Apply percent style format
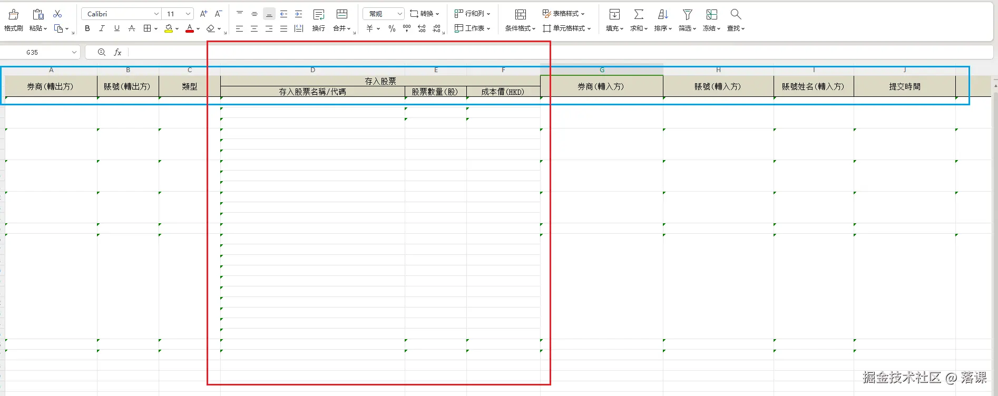998x396 pixels. tap(392, 28)
